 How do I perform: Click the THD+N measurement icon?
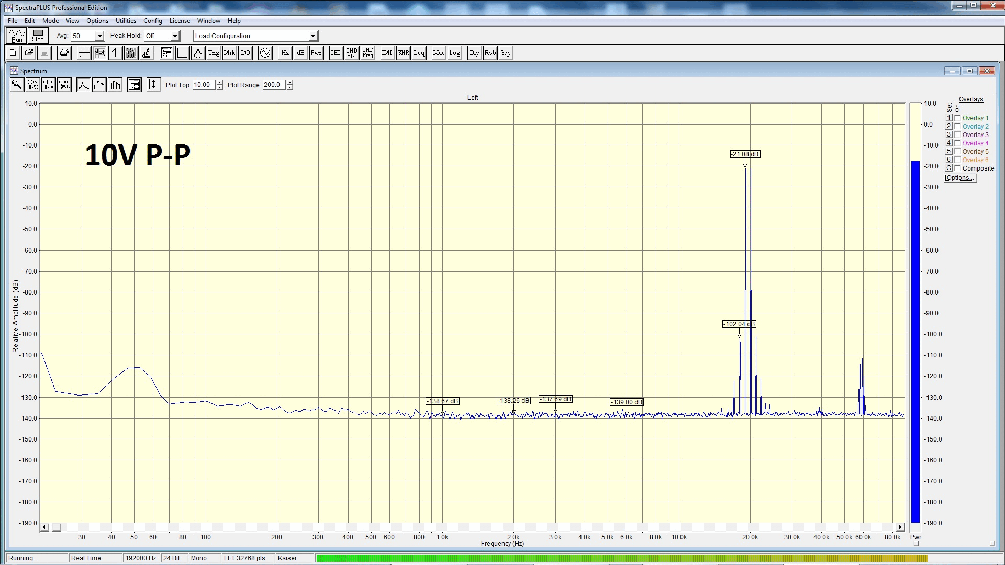[x=352, y=53]
